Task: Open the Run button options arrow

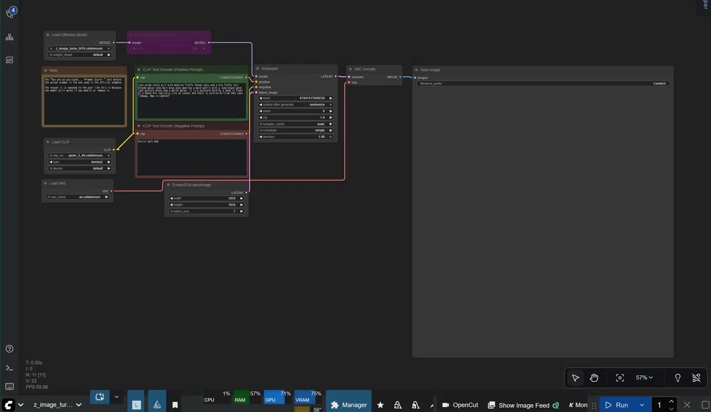Action: point(642,405)
